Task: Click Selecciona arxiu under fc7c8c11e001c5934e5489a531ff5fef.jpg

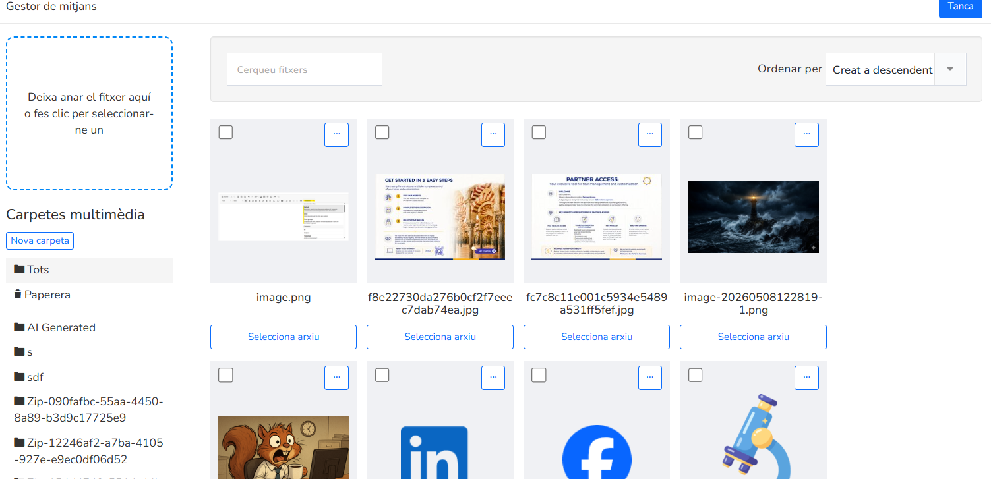Action: coord(597,337)
